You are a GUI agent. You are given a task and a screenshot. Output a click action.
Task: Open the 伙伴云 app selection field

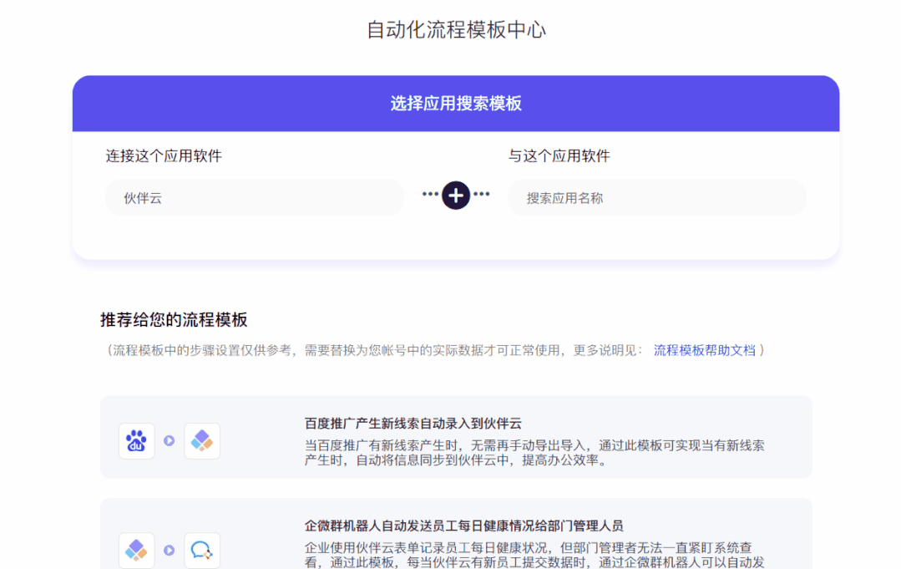255,198
